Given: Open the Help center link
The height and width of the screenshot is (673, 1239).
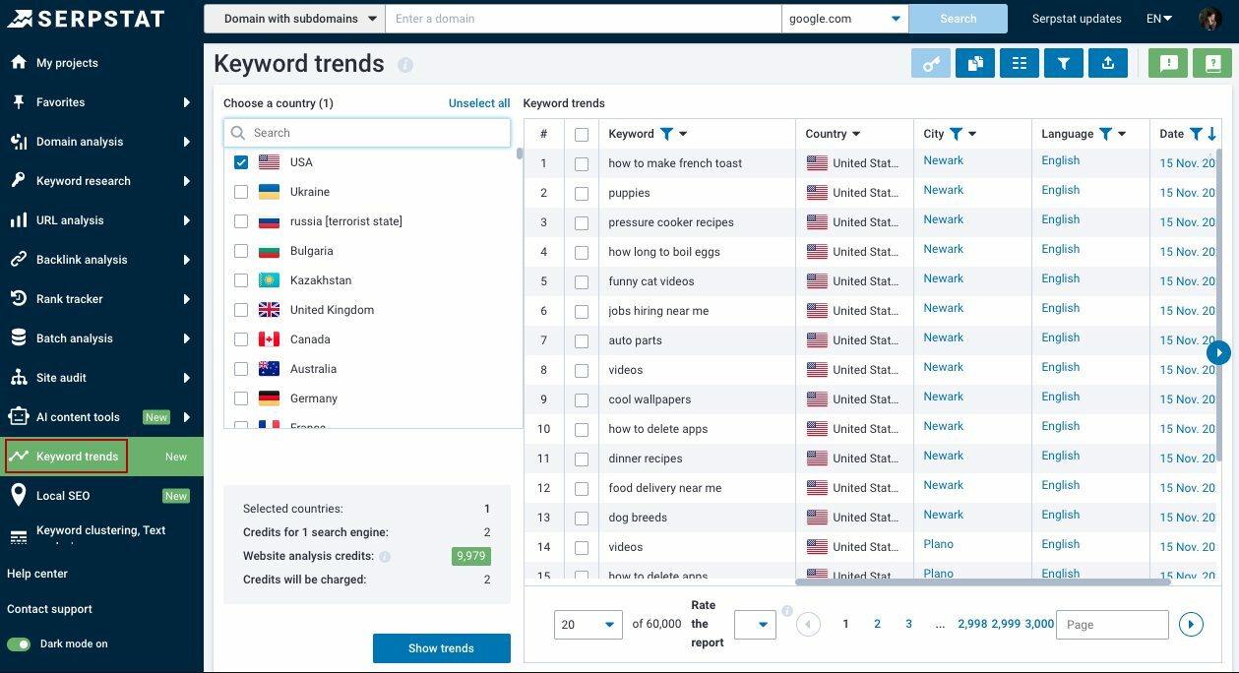Looking at the screenshot, I should (37, 574).
